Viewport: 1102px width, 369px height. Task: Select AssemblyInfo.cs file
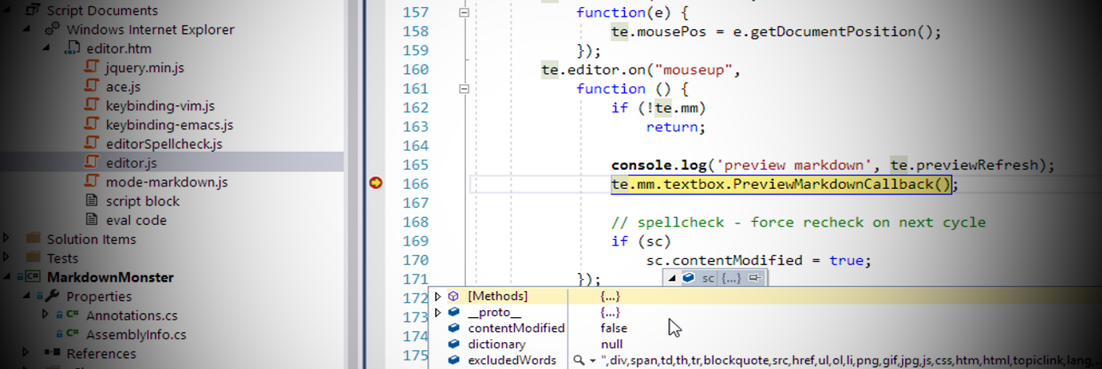pyautogui.click(x=136, y=334)
